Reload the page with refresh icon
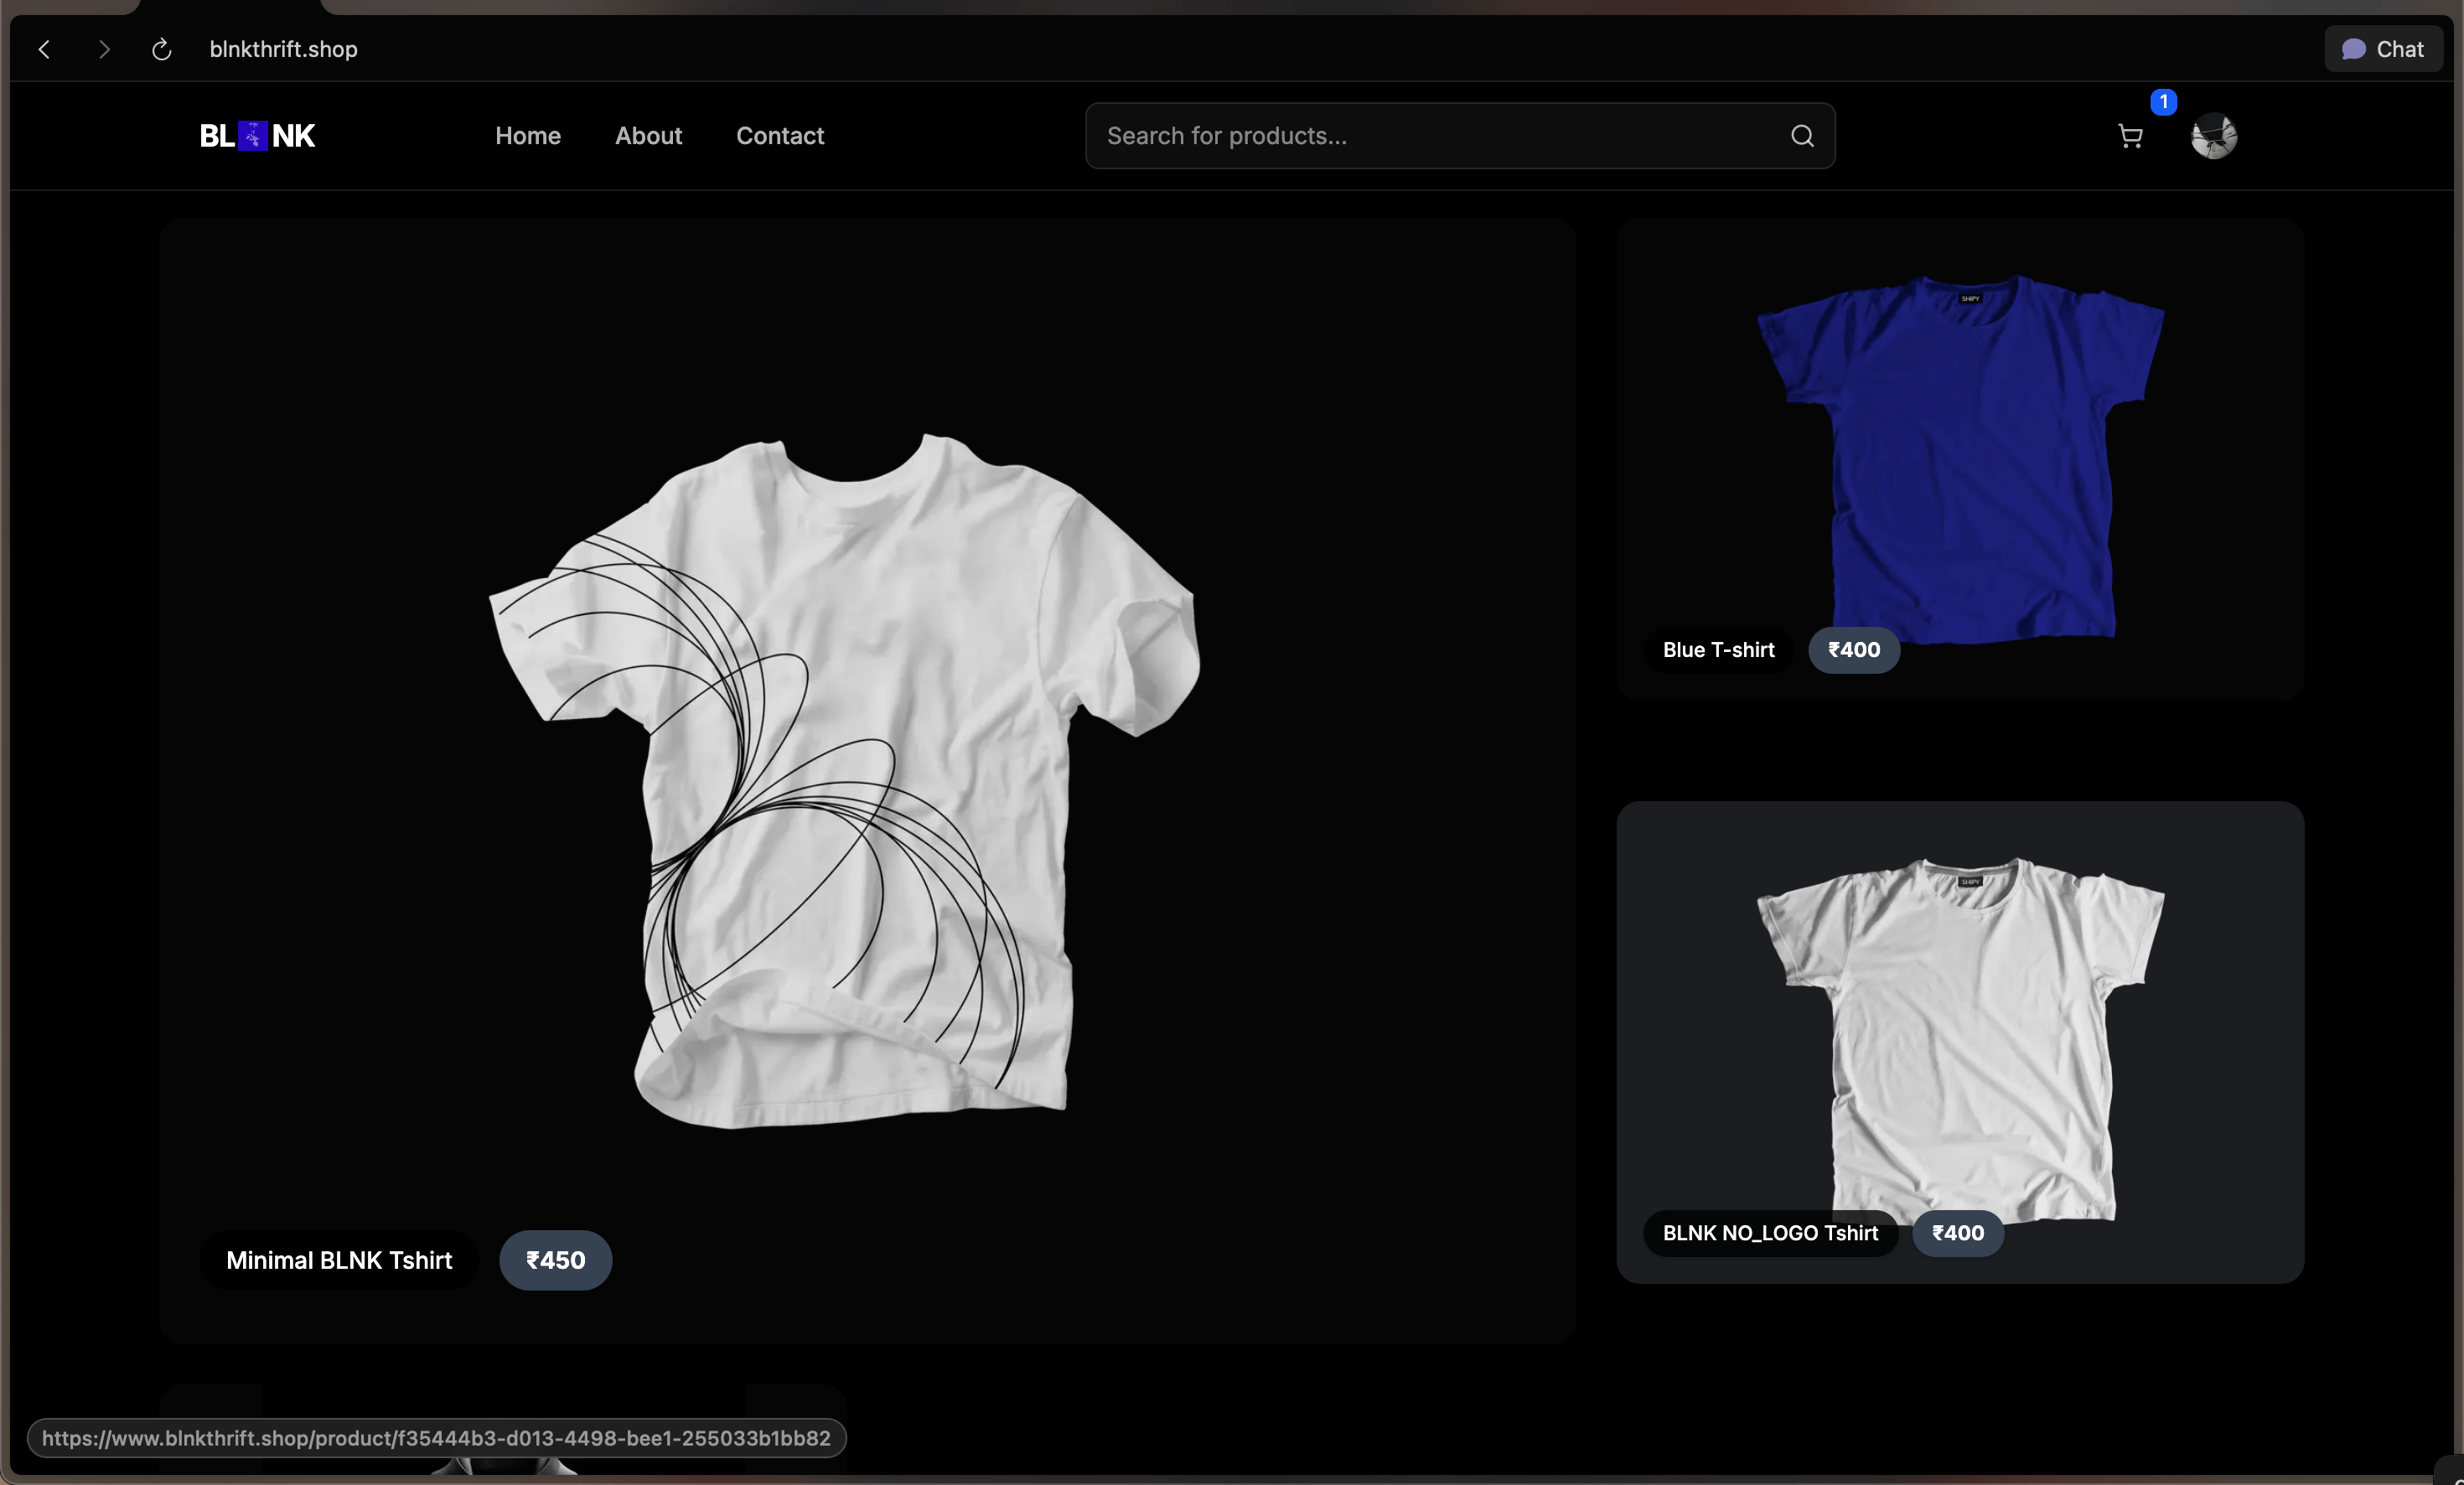Image resolution: width=2464 pixels, height=1485 pixels. (161, 49)
